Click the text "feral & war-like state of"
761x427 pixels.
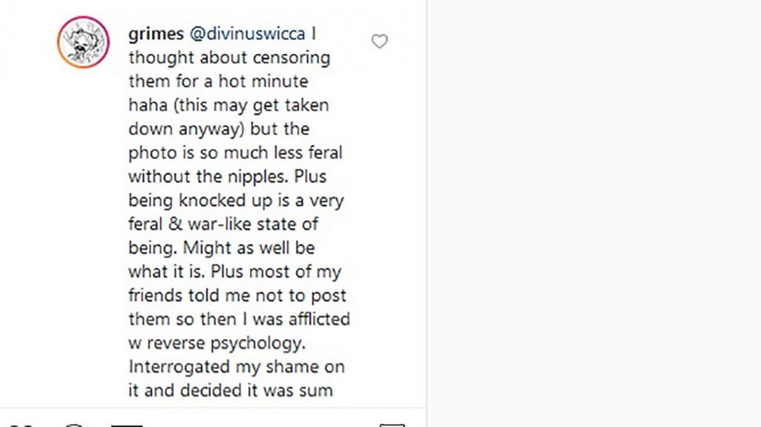point(223,224)
